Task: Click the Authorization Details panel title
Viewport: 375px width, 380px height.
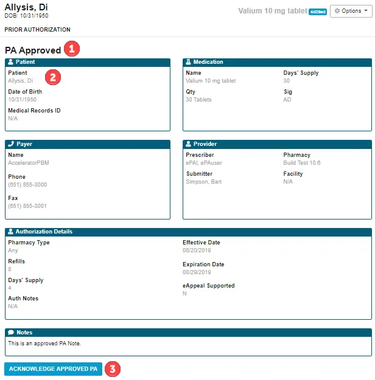Action: point(44,232)
